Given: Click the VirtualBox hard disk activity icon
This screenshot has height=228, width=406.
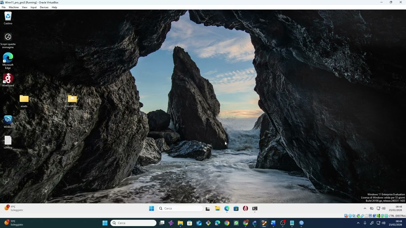Looking at the screenshot, I should 346,216.
